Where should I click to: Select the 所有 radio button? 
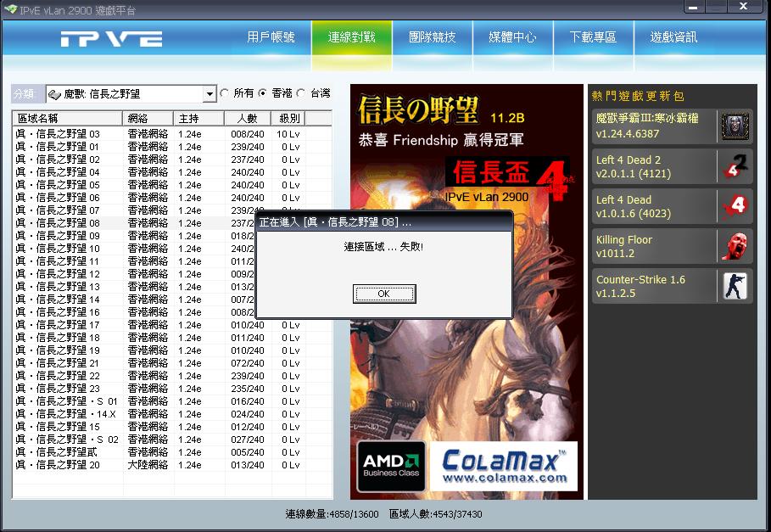point(225,93)
